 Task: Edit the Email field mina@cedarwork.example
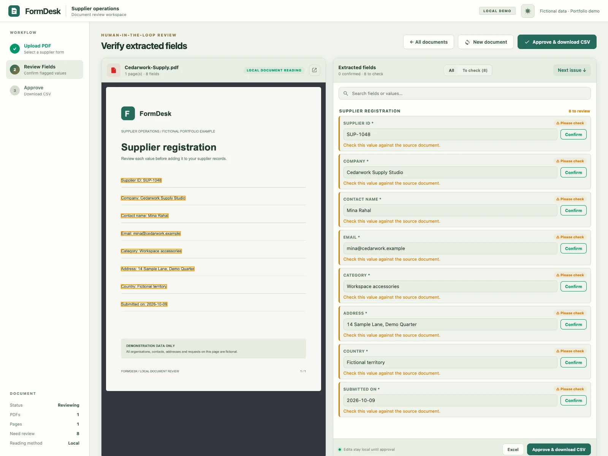pos(450,249)
